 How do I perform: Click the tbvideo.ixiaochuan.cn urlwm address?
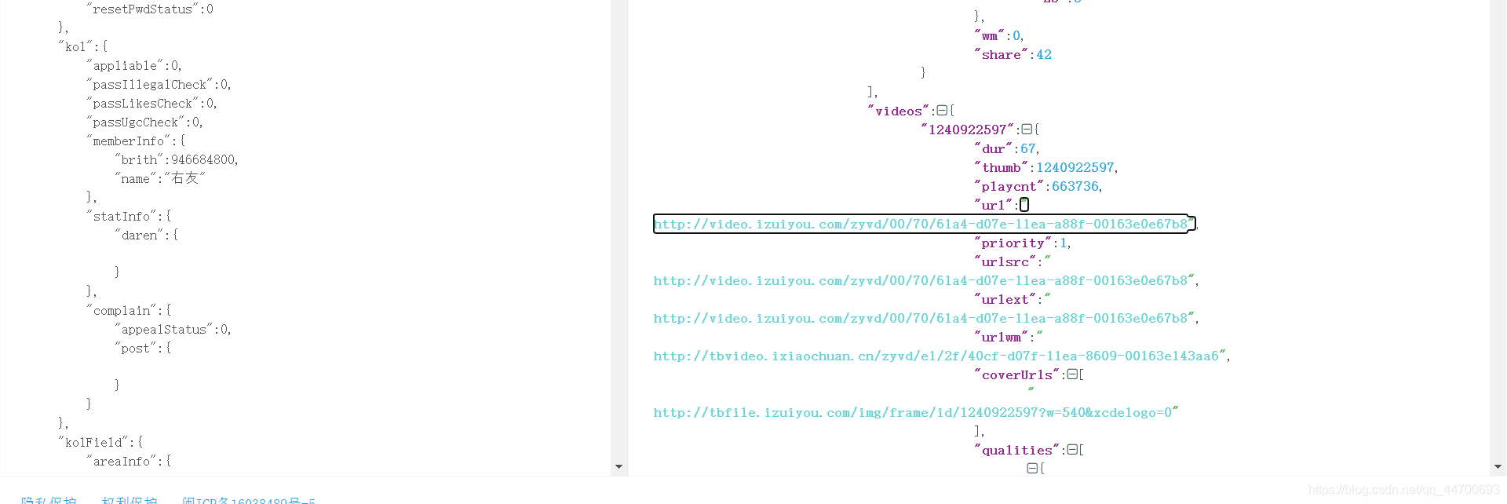point(936,356)
